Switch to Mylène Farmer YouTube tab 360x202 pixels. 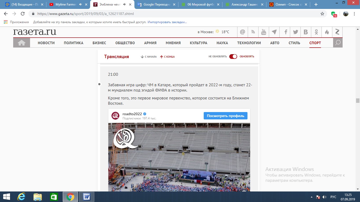click(68, 4)
